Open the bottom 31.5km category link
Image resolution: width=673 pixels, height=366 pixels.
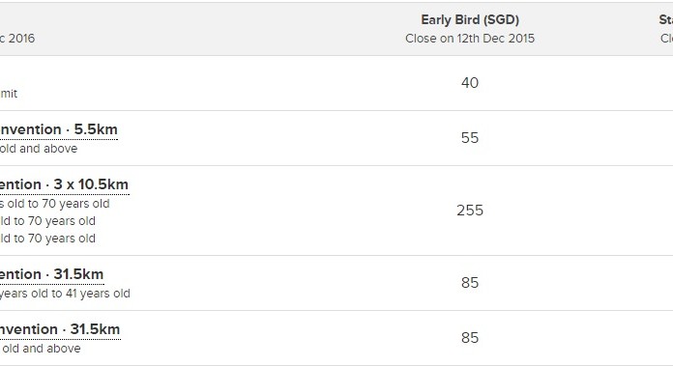(60, 329)
